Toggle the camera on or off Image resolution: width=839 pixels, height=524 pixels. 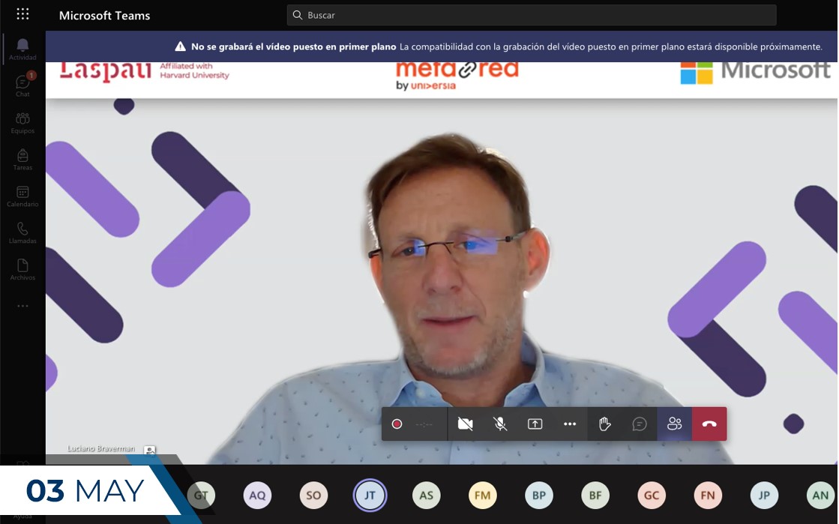pos(465,424)
